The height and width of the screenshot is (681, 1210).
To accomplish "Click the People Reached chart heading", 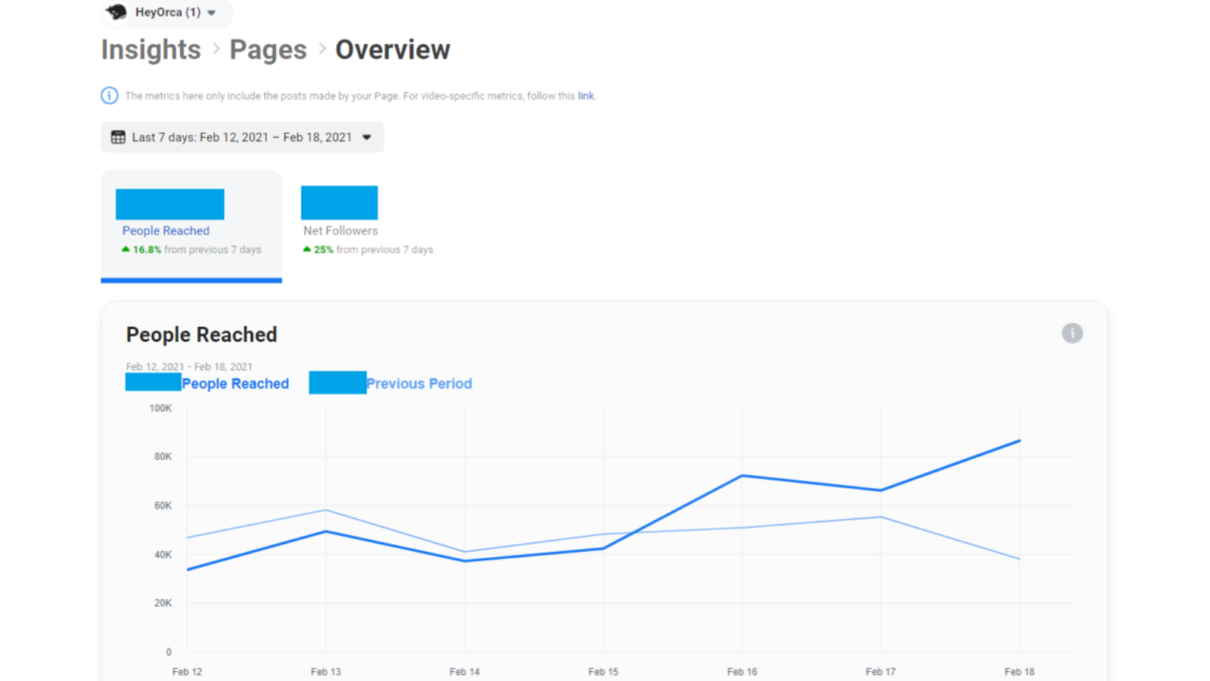I will point(202,334).
